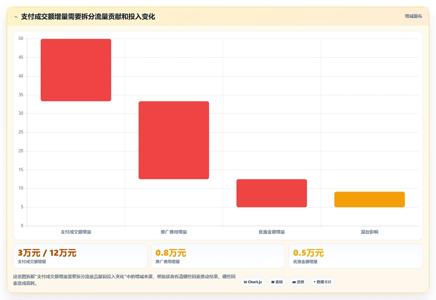Open the 0.8万元 推广费用增量 card
This screenshot has width=436, height=300.
tap(218, 256)
